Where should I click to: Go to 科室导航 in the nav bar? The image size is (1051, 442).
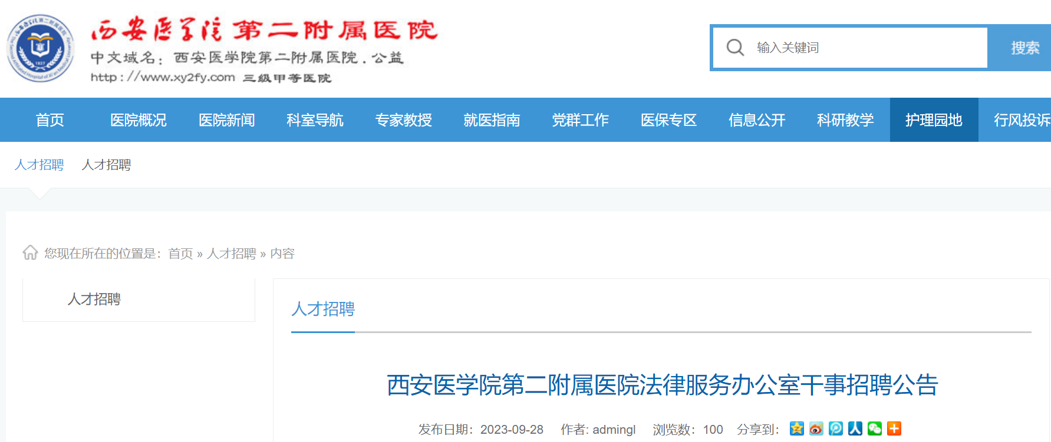coord(315,120)
